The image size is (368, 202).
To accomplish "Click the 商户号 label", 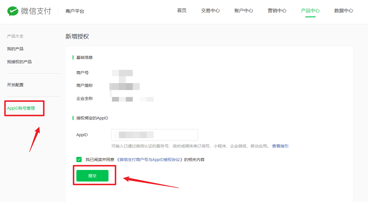I will coord(82,73).
